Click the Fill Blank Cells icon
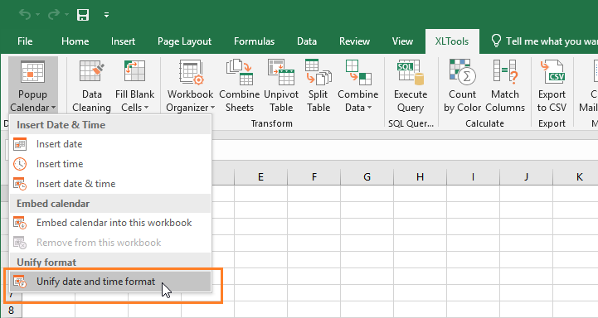The height and width of the screenshot is (318, 598). click(x=134, y=71)
